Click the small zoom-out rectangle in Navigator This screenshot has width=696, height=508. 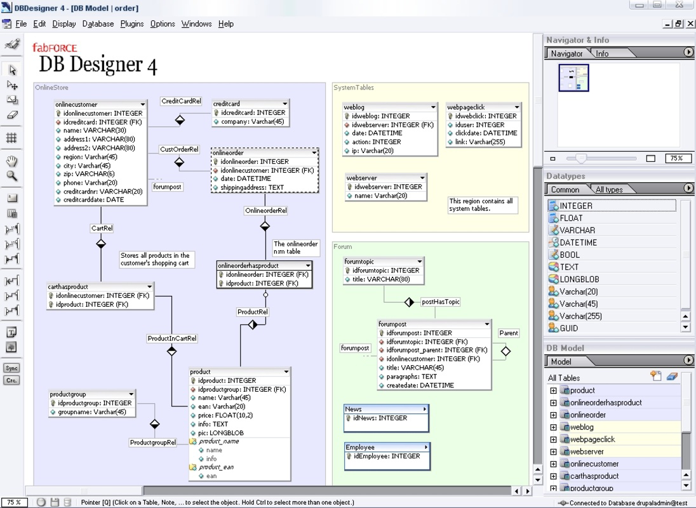(552, 158)
